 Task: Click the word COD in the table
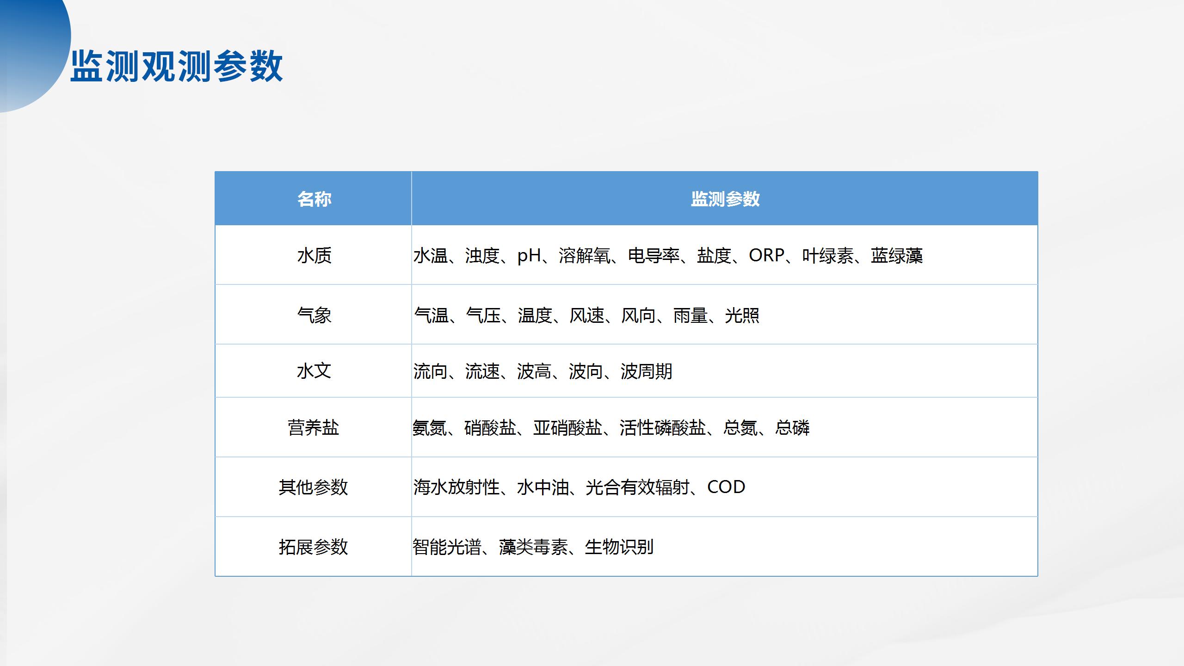[x=726, y=487]
